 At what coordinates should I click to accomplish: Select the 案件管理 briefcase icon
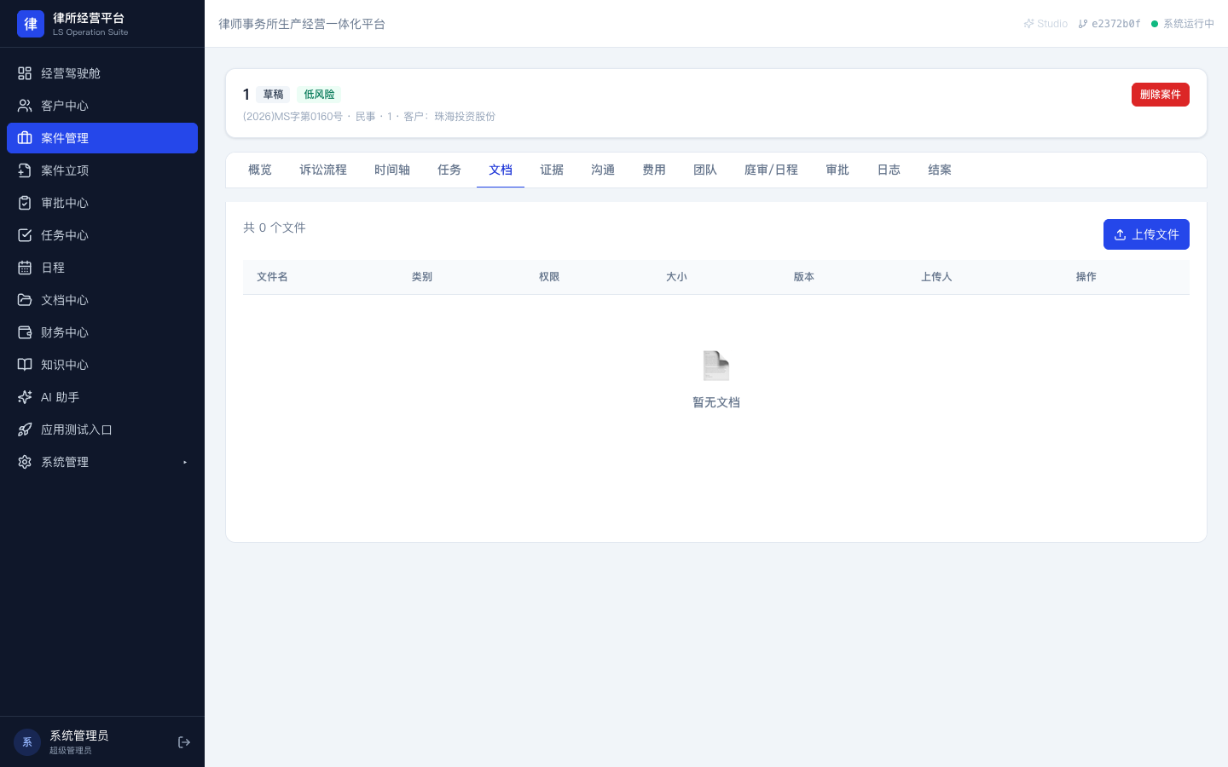pos(25,138)
